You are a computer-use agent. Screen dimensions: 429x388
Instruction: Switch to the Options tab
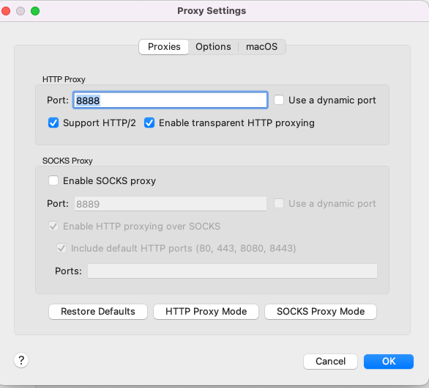point(213,47)
